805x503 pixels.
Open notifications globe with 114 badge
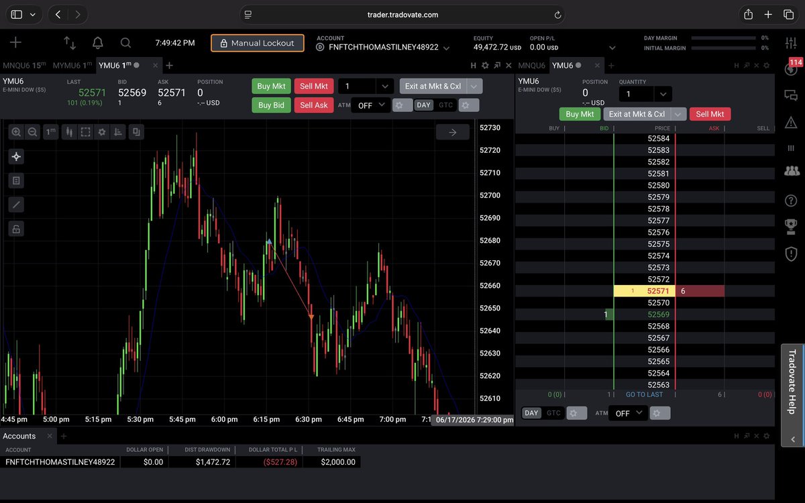(x=792, y=67)
